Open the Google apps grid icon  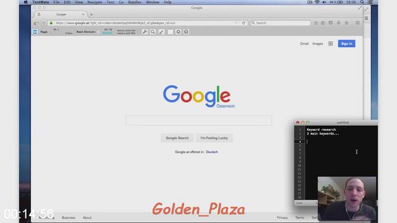(x=331, y=43)
